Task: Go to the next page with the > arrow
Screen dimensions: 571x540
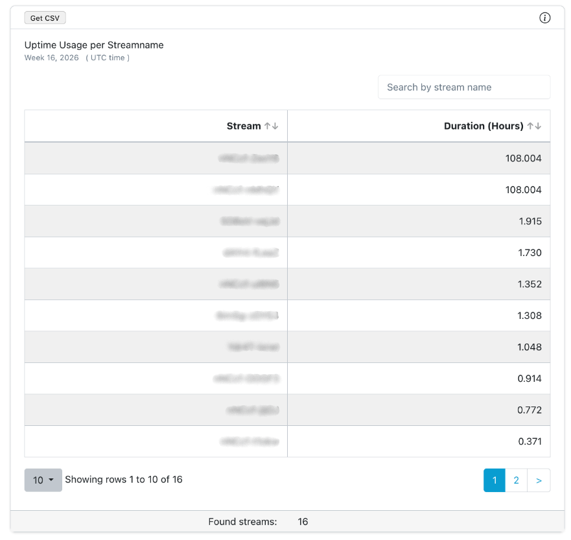Action: pos(539,480)
